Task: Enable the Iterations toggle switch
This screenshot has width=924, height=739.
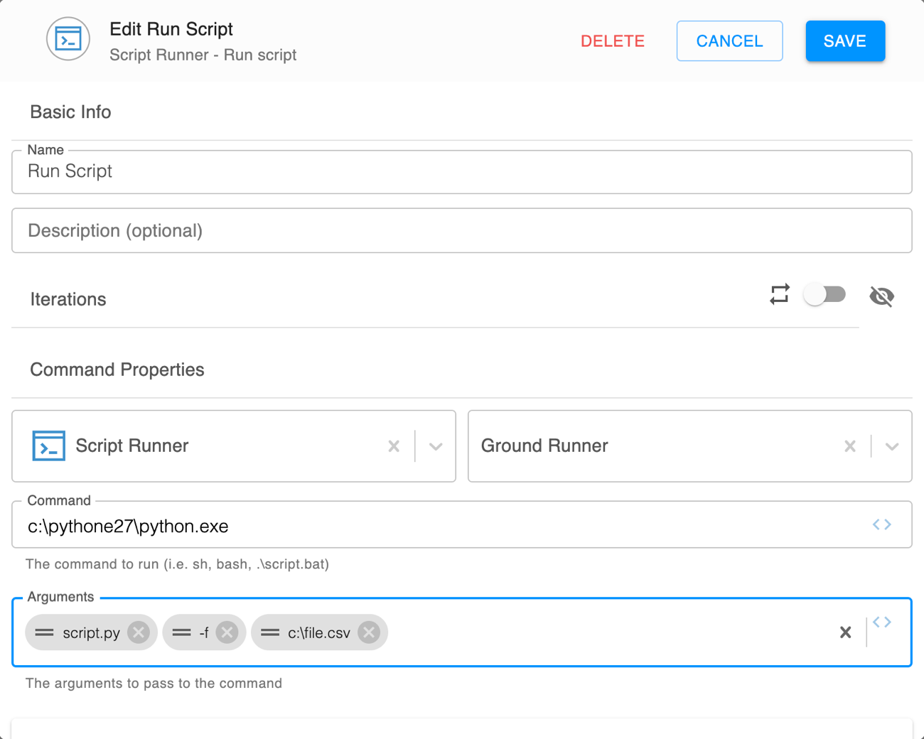Action: (x=824, y=295)
